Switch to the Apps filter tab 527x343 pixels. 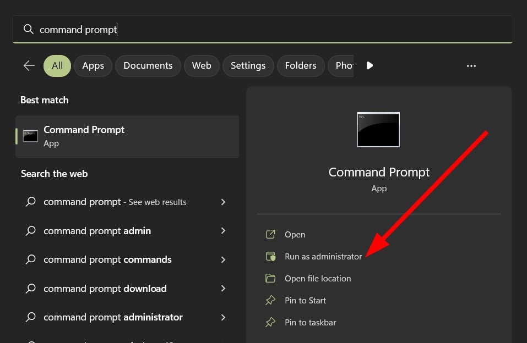(x=93, y=65)
